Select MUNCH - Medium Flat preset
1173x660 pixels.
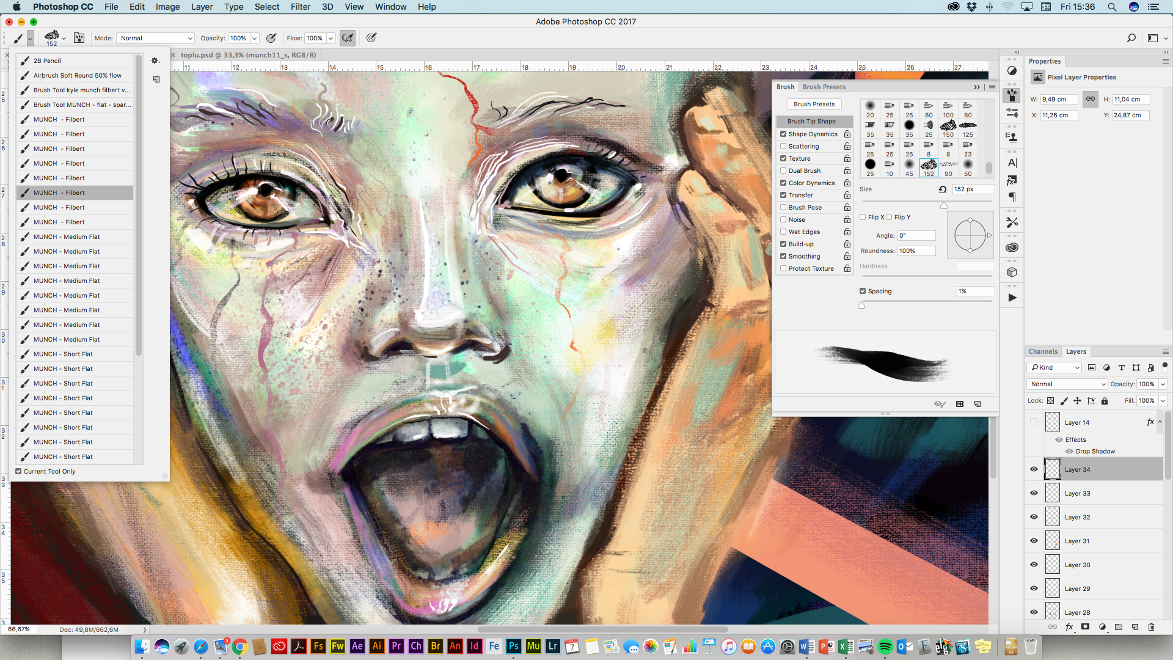click(x=67, y=237)
